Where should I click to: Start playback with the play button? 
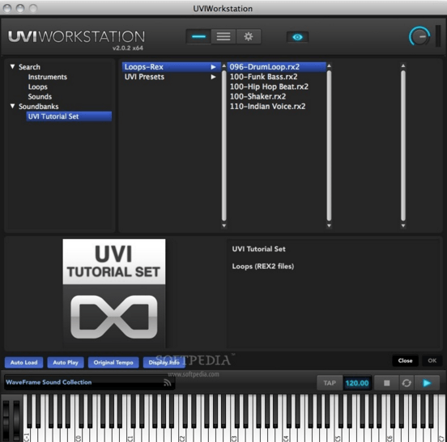click(427, 383)
